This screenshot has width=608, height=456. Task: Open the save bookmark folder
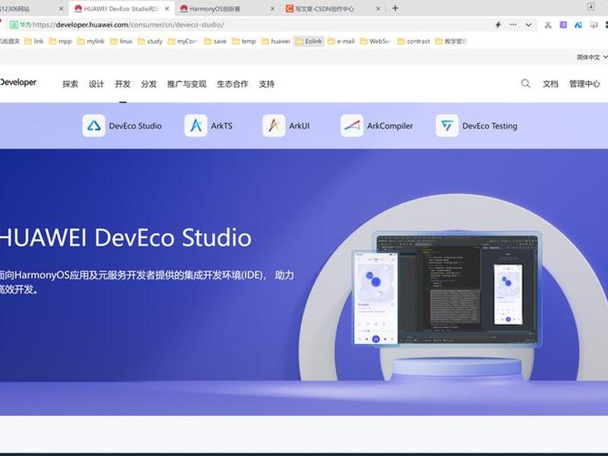[x=215, y=41]
